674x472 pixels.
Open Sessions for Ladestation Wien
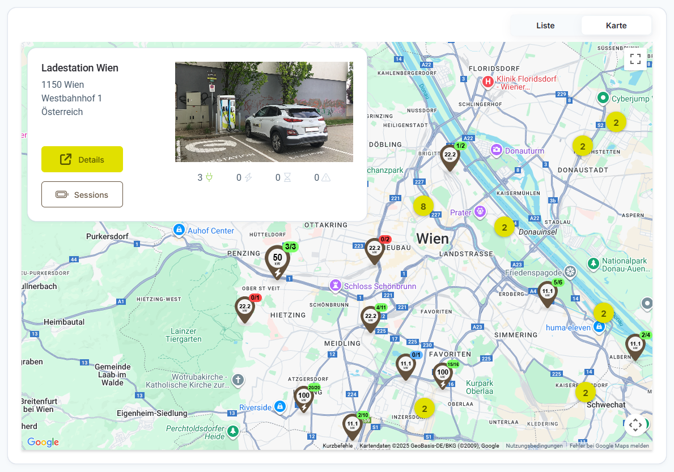click(x=82, y=194)
